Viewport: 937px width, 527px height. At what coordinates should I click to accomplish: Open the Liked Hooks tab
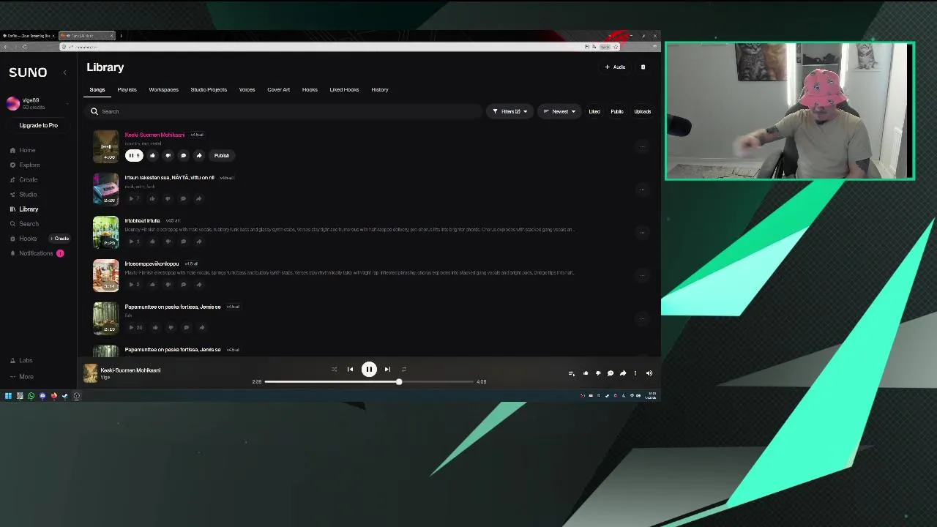click(344, 89)
